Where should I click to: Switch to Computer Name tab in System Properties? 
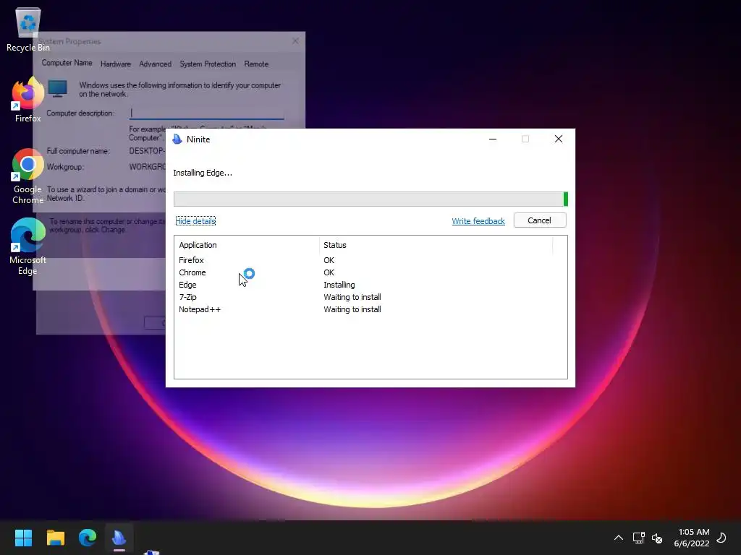(x=67, y=63)
